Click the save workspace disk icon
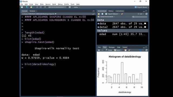Screen dimensions: 173x97 pos(102,14)
